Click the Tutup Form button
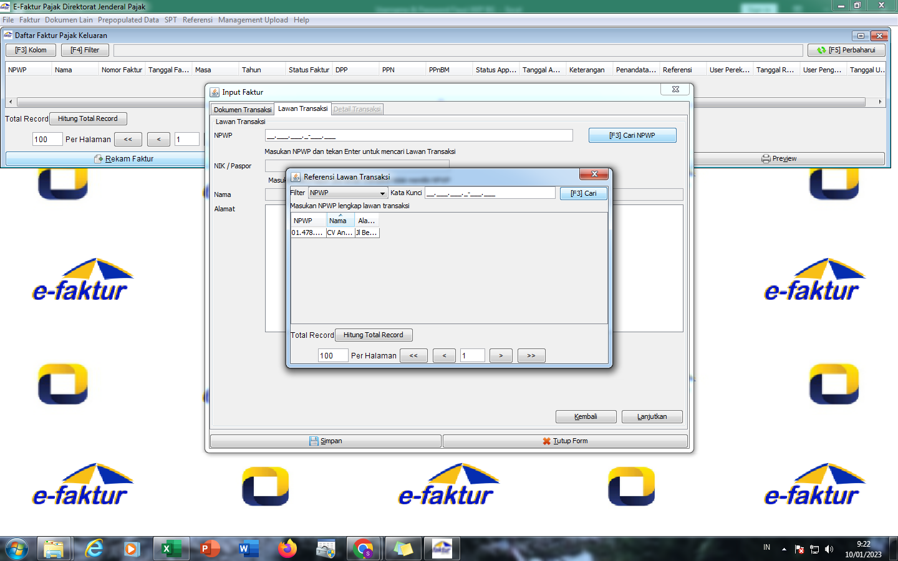The width and height of the screenshot is (898, 561). (565, 441)
